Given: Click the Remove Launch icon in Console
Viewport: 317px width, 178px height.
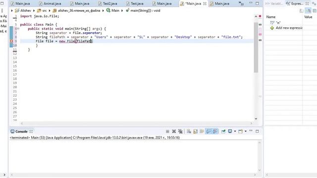Looking at the screenshot, I should click(x=174, y=132).
